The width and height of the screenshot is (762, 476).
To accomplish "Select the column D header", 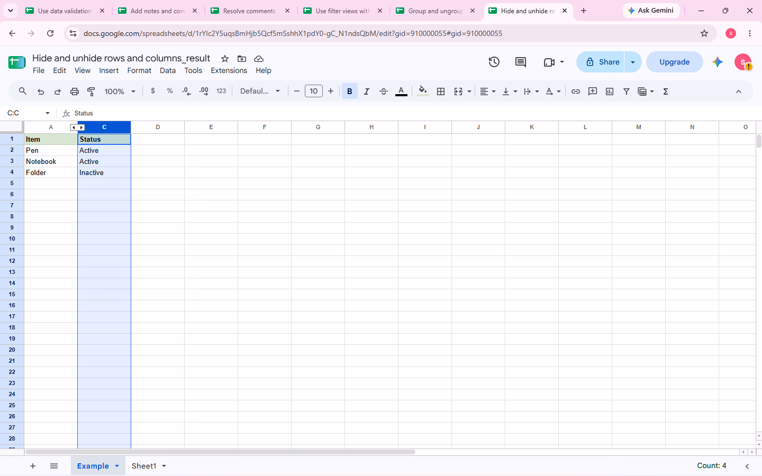I will [x=158, y=127].
